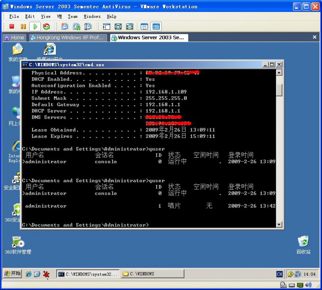The height and width of the screenshot is (290, 322).
Task: Open the Edit menu
Action: 30,16
